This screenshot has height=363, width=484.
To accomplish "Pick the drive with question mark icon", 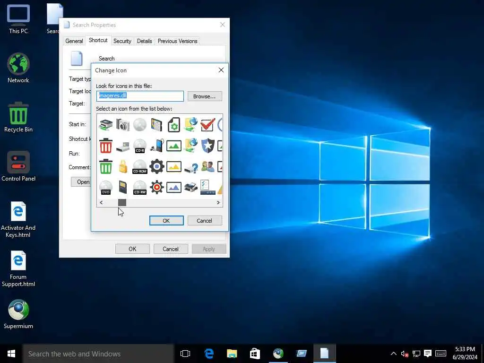I will click(191, 168).
